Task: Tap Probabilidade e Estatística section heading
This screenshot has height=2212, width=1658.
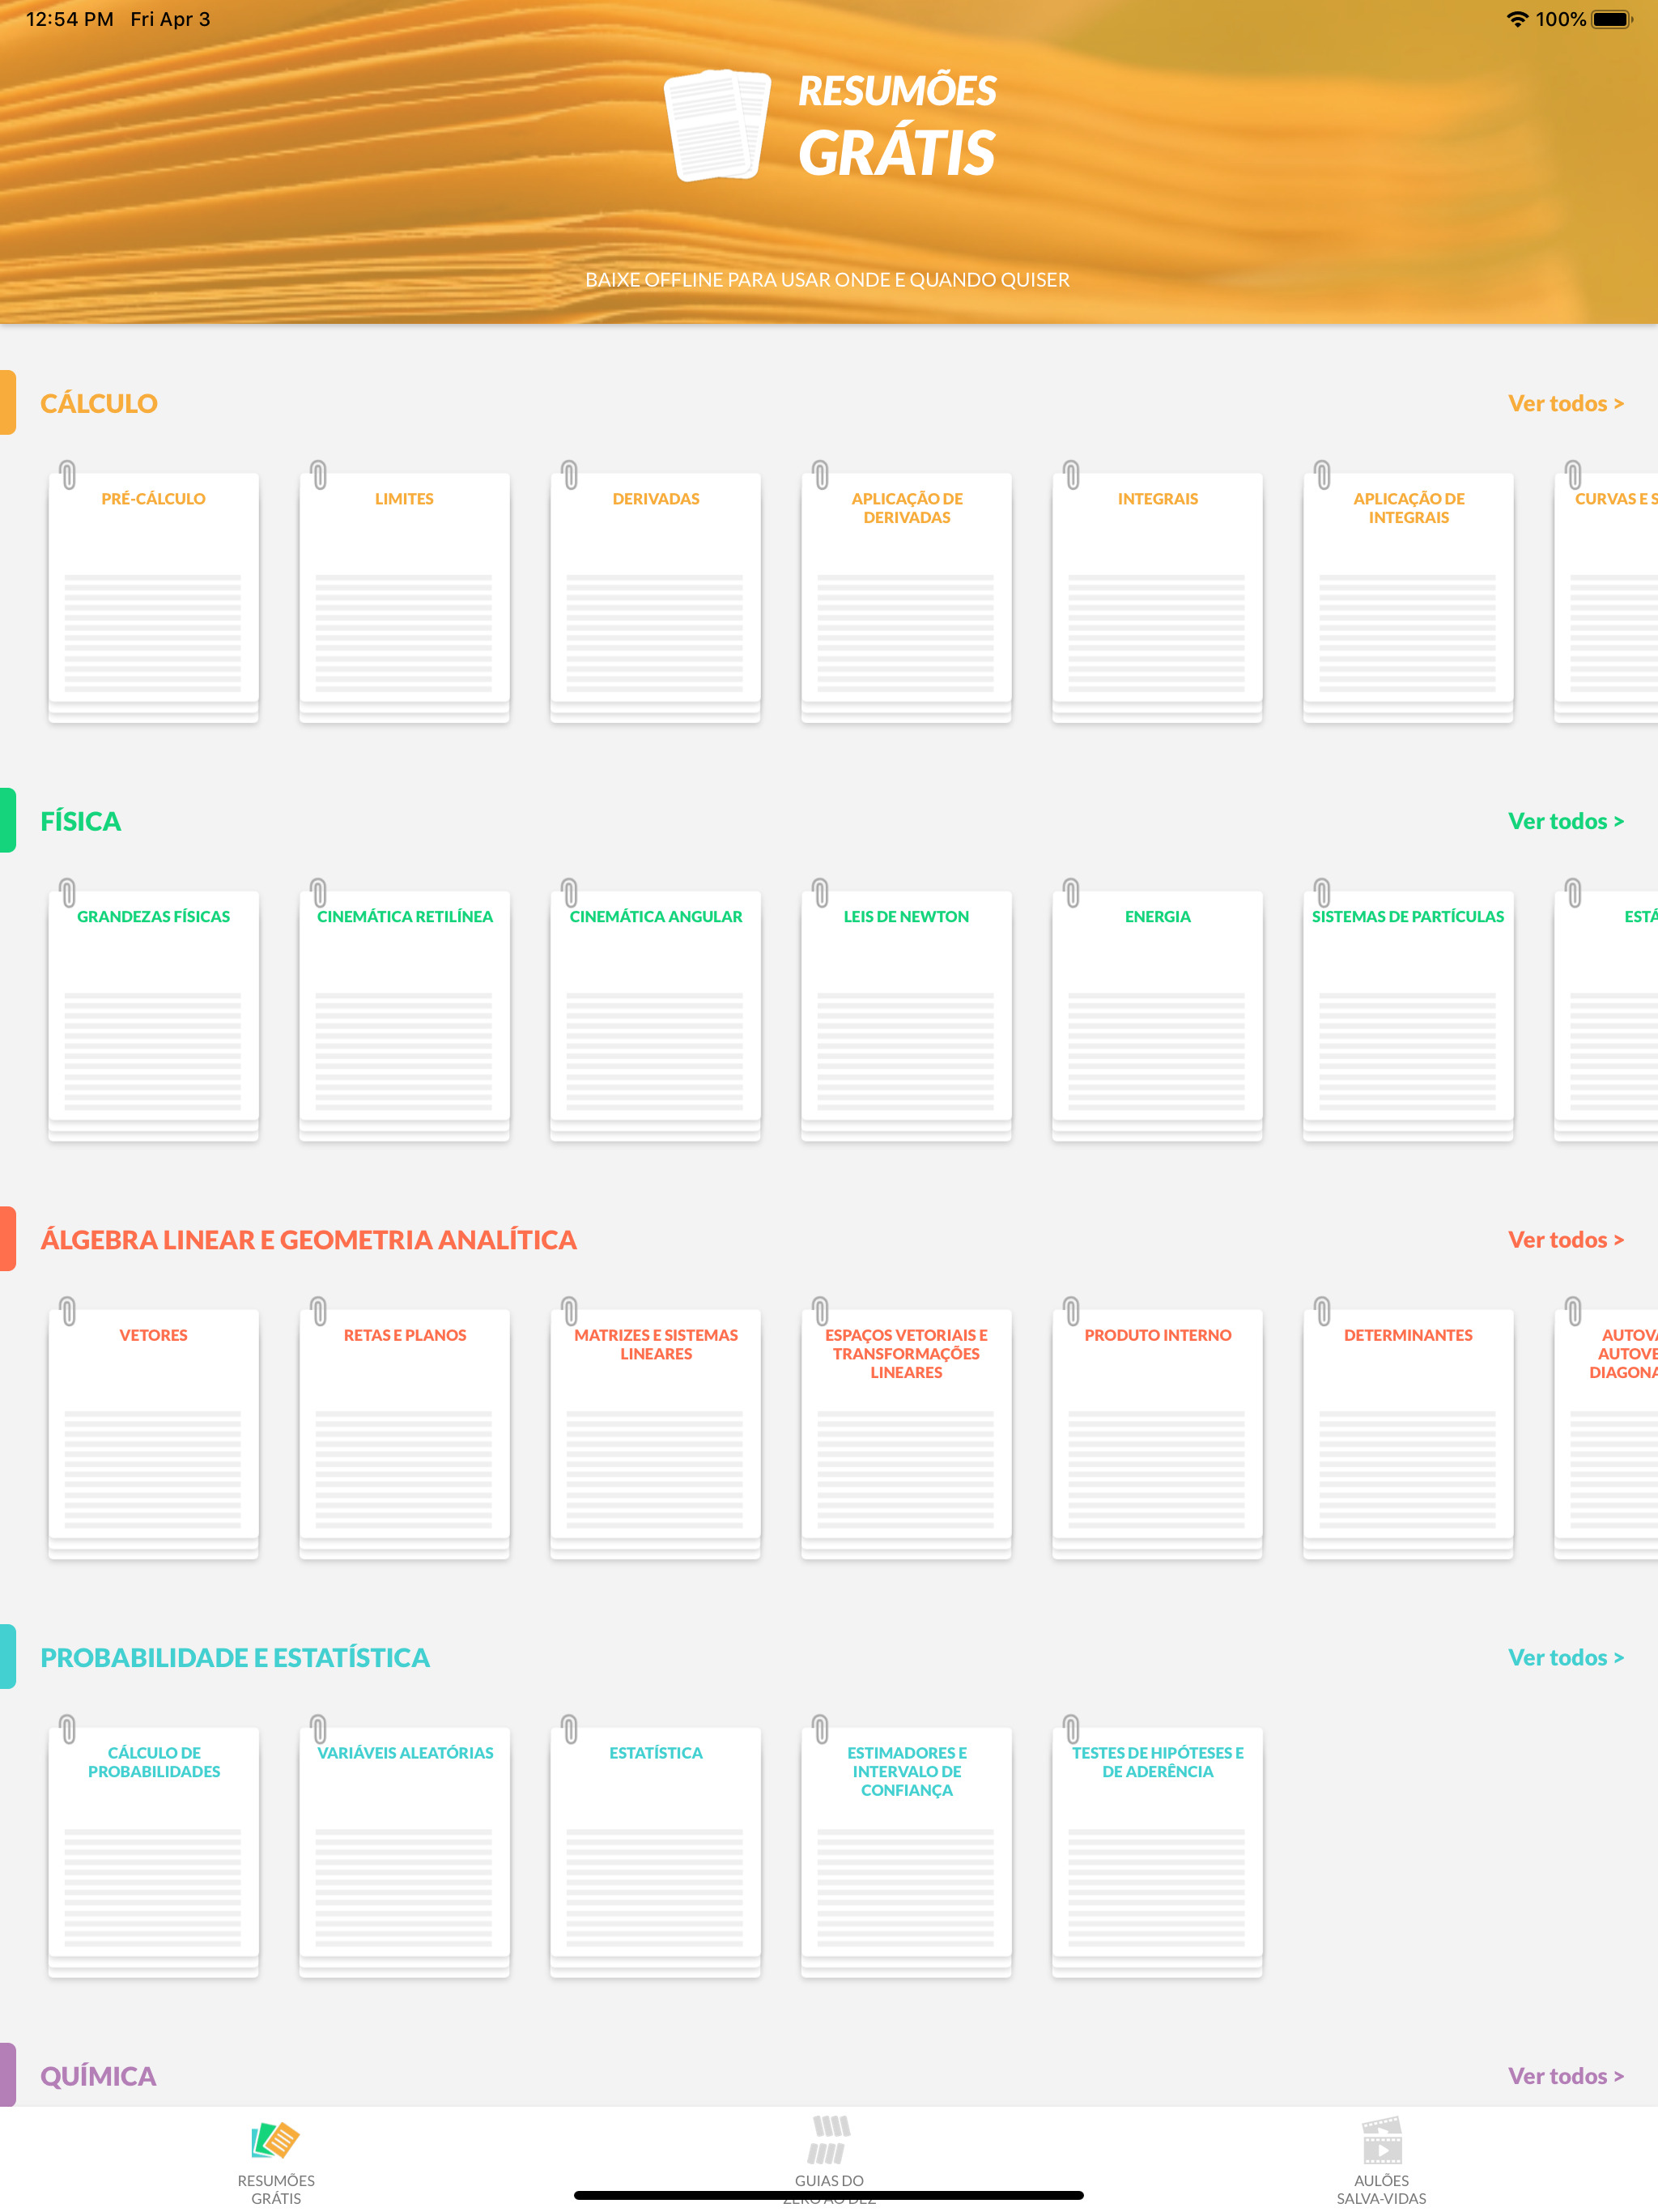Action: click(235, 1658)
